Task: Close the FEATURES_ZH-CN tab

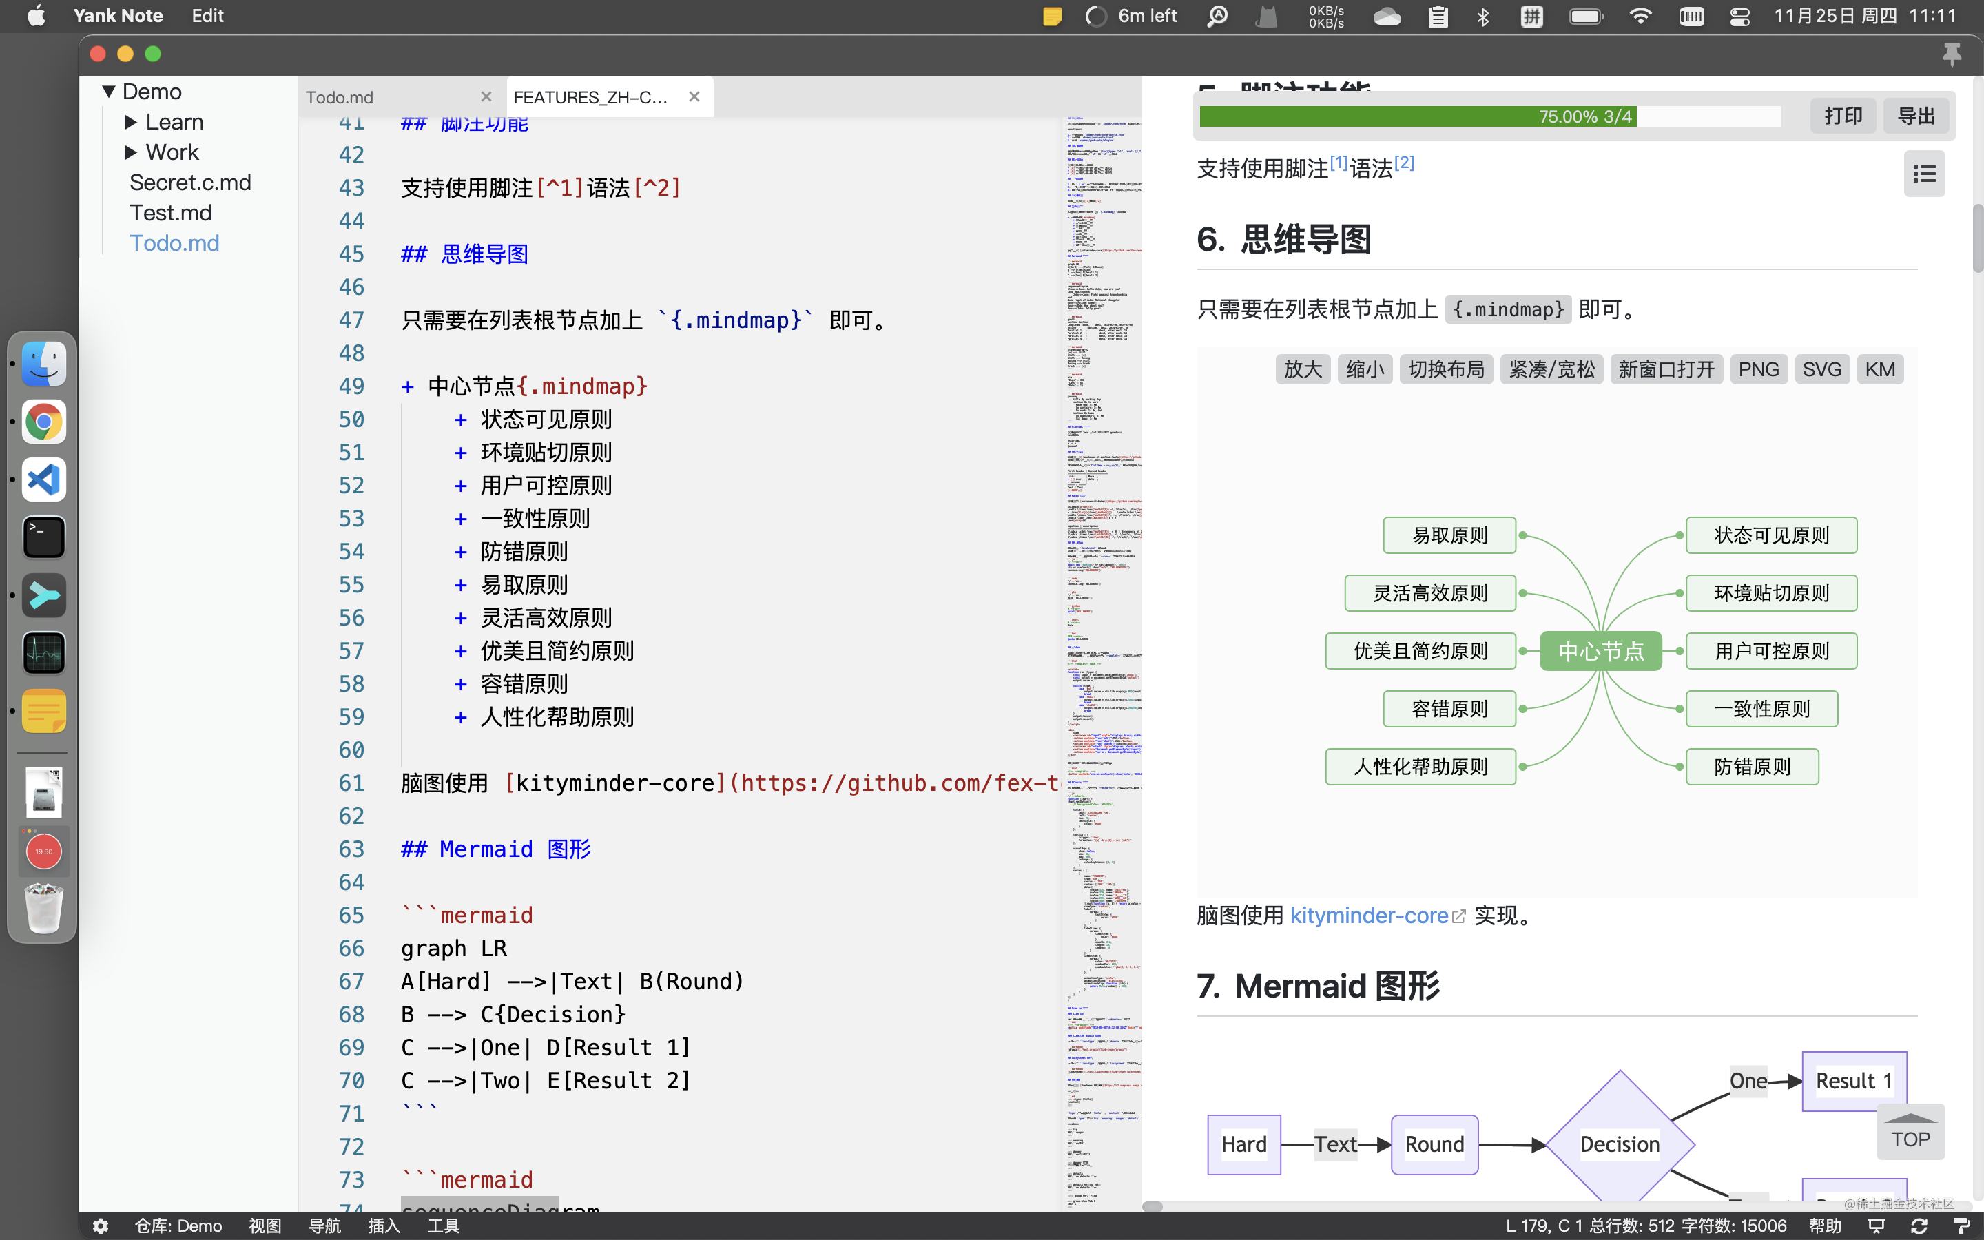Action: coord(694,96)
